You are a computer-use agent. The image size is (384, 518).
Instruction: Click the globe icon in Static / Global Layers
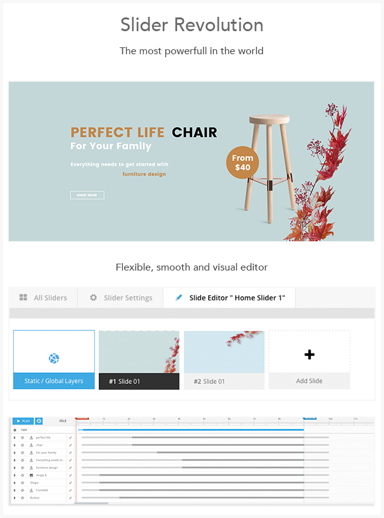tap(54, 358)
